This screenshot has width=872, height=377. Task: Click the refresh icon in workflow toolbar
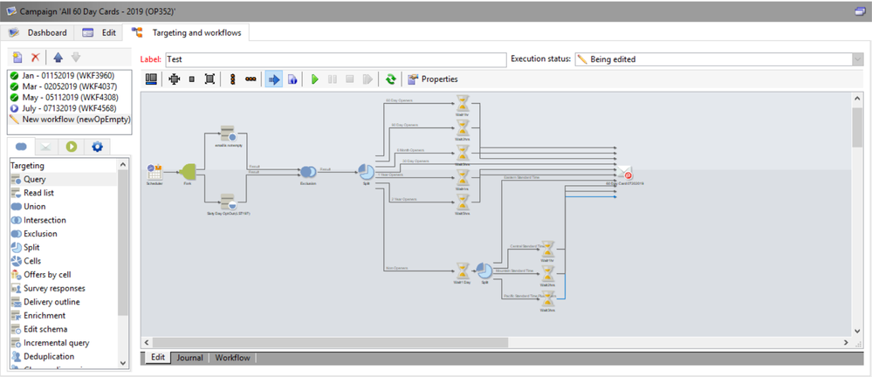[391, 79]
